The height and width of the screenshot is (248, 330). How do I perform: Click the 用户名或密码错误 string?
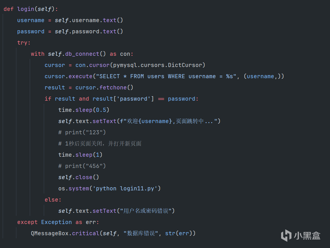coord(146,211)
